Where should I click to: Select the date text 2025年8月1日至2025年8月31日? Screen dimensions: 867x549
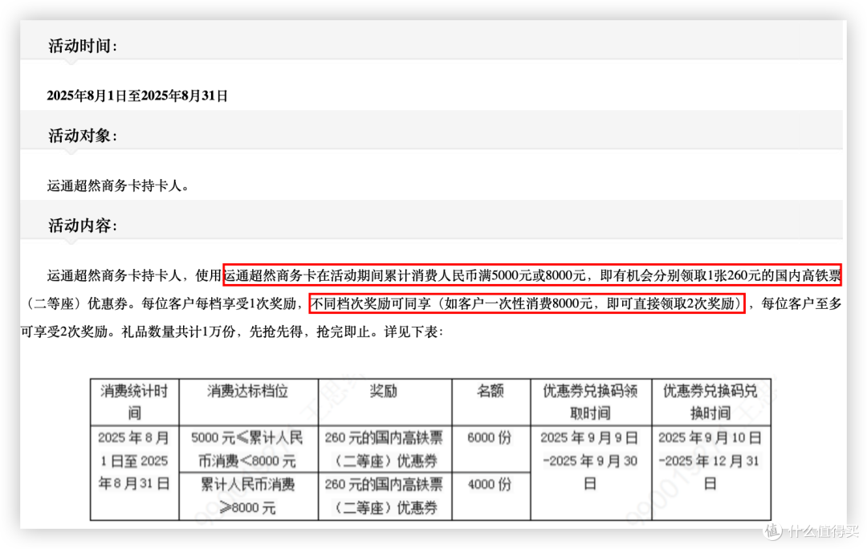[x=137, y=96]
